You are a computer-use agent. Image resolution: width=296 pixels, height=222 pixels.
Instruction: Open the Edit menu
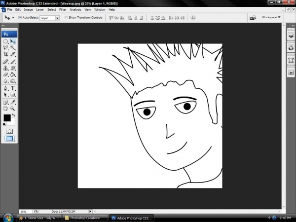click(x=18, y=10)
